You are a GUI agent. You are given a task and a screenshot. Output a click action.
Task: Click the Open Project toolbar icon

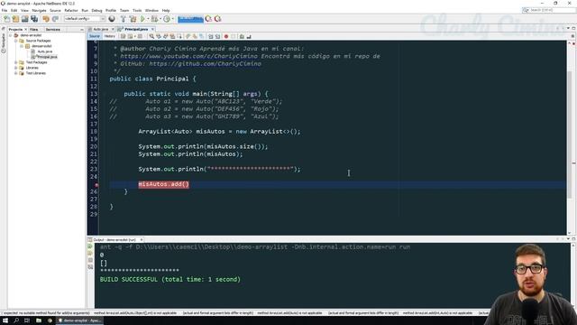[25, 19]
